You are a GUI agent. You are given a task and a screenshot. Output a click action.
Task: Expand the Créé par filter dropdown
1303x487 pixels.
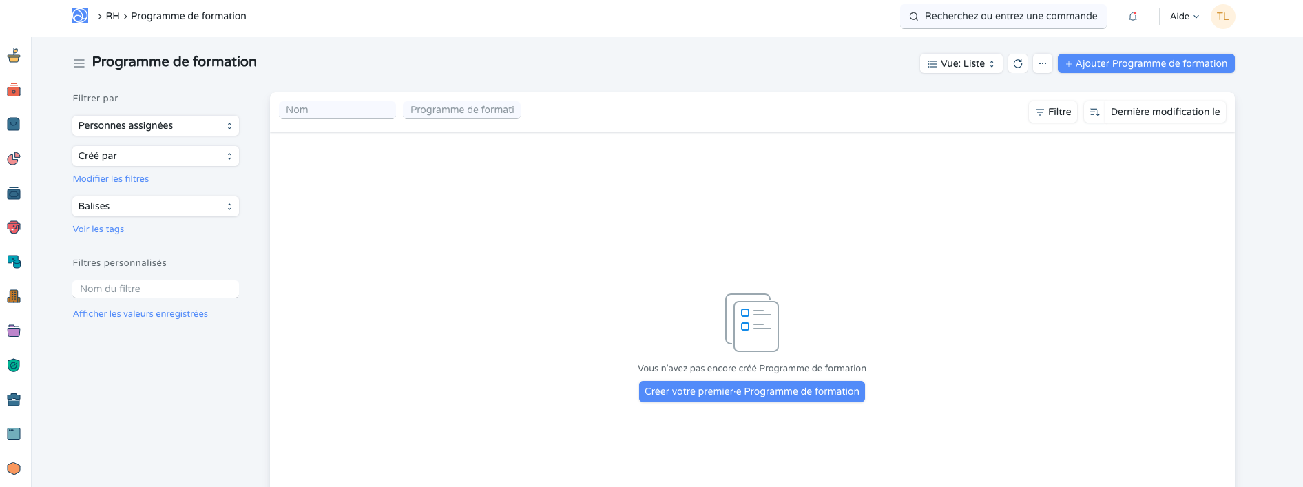coord(155,156)
